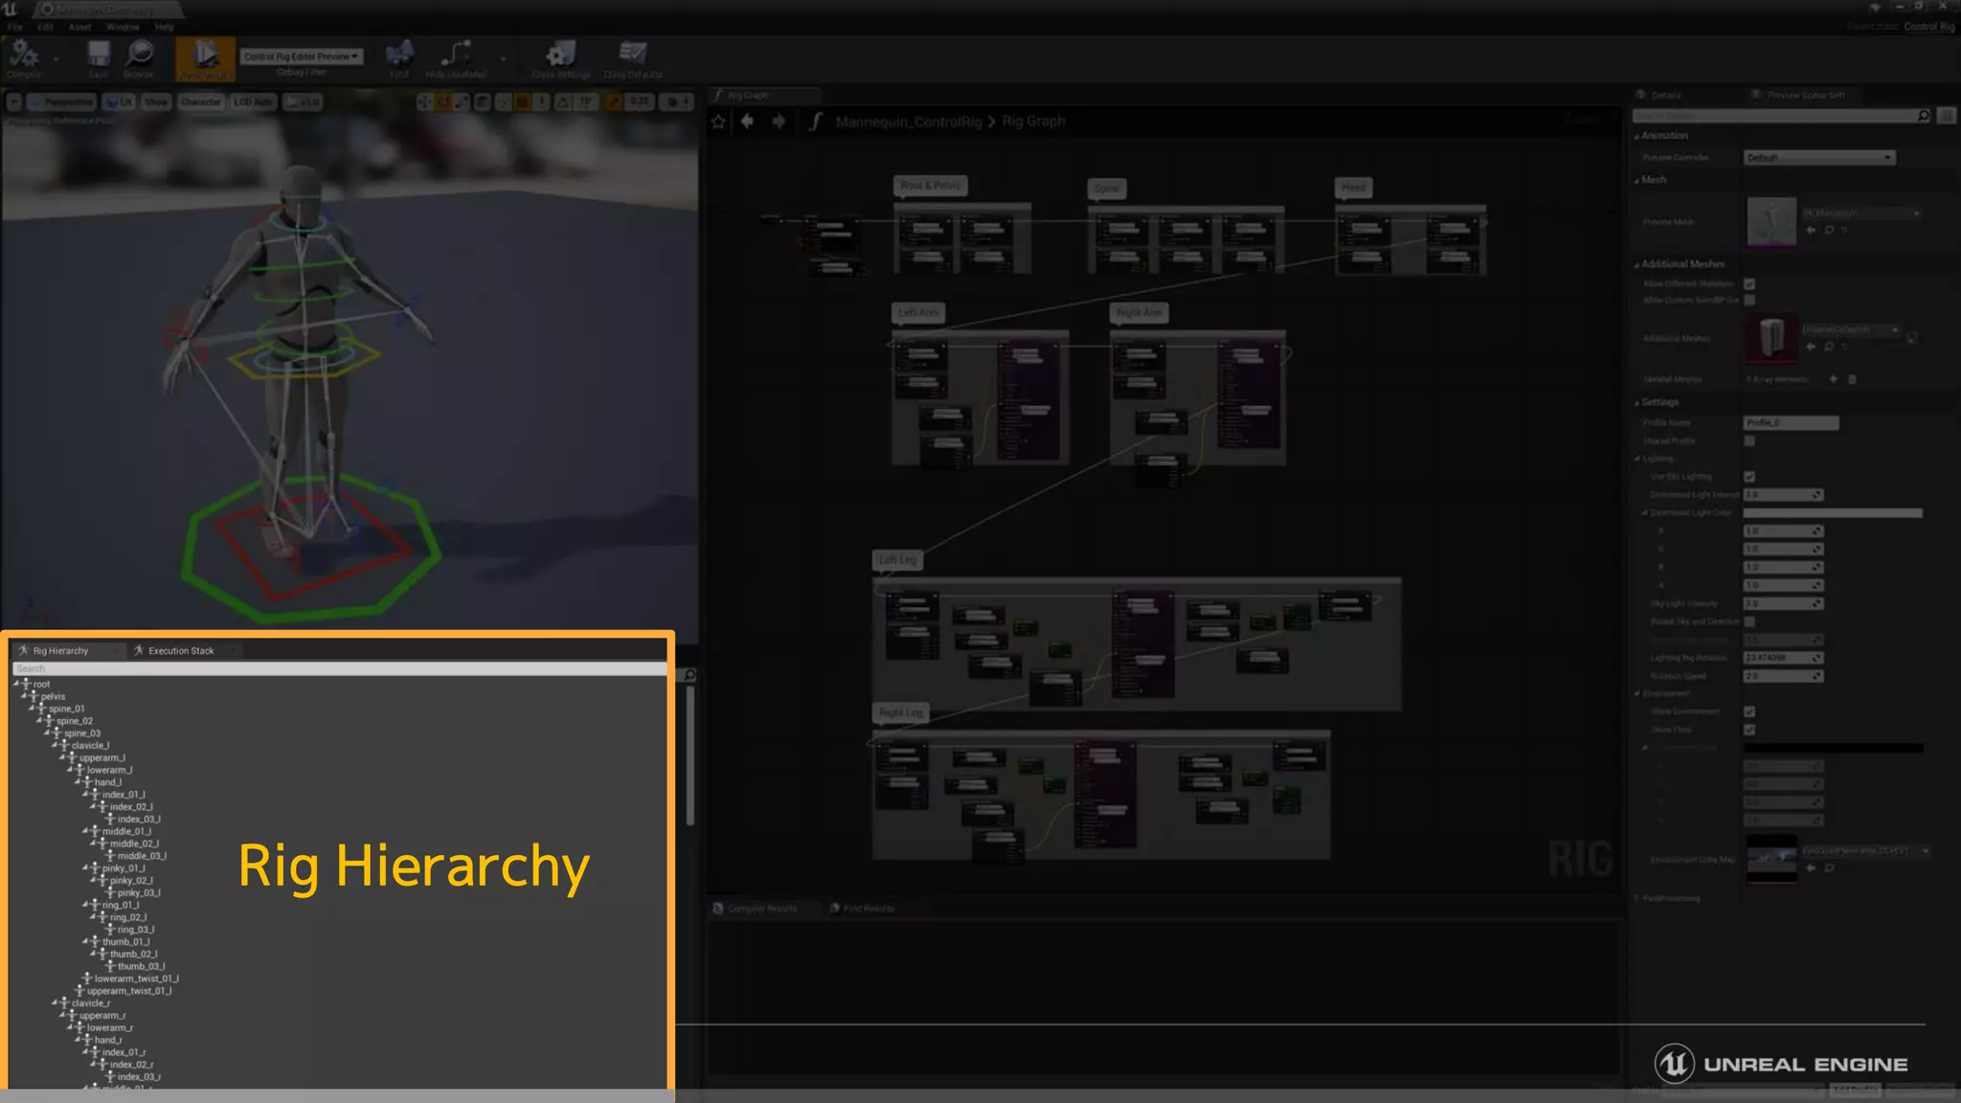Screen dimensions: 1961x1103
Task: Click the Rig Hierarchy search field
Action: [x=340, y=668]
